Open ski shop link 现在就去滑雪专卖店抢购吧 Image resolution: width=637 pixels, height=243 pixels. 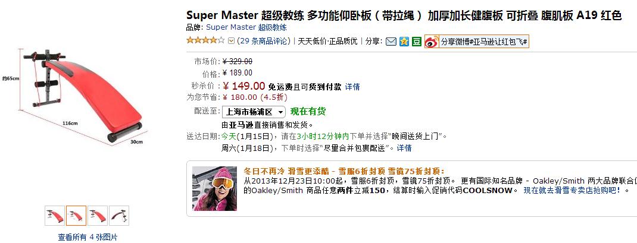pyautogui.click(x=572, y=190)
